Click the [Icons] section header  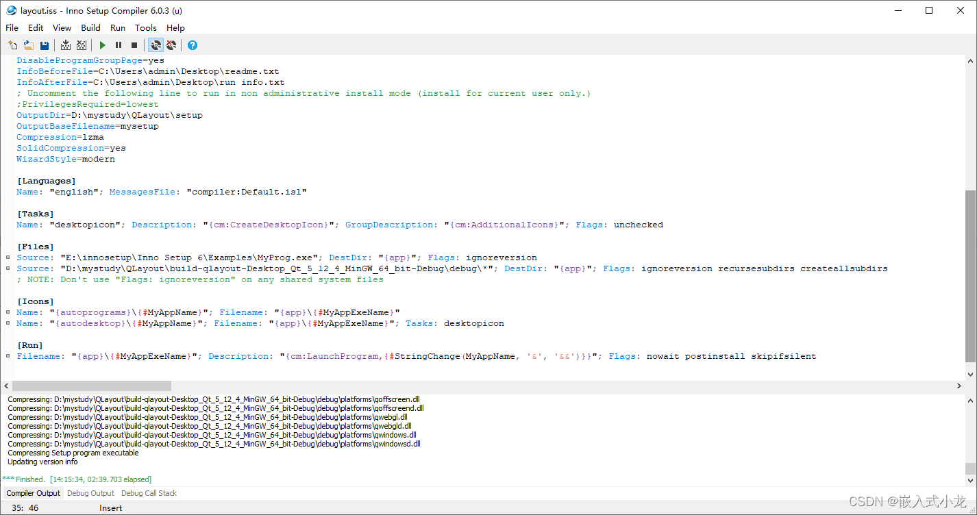pyautogui.click(x=36, y=301)
